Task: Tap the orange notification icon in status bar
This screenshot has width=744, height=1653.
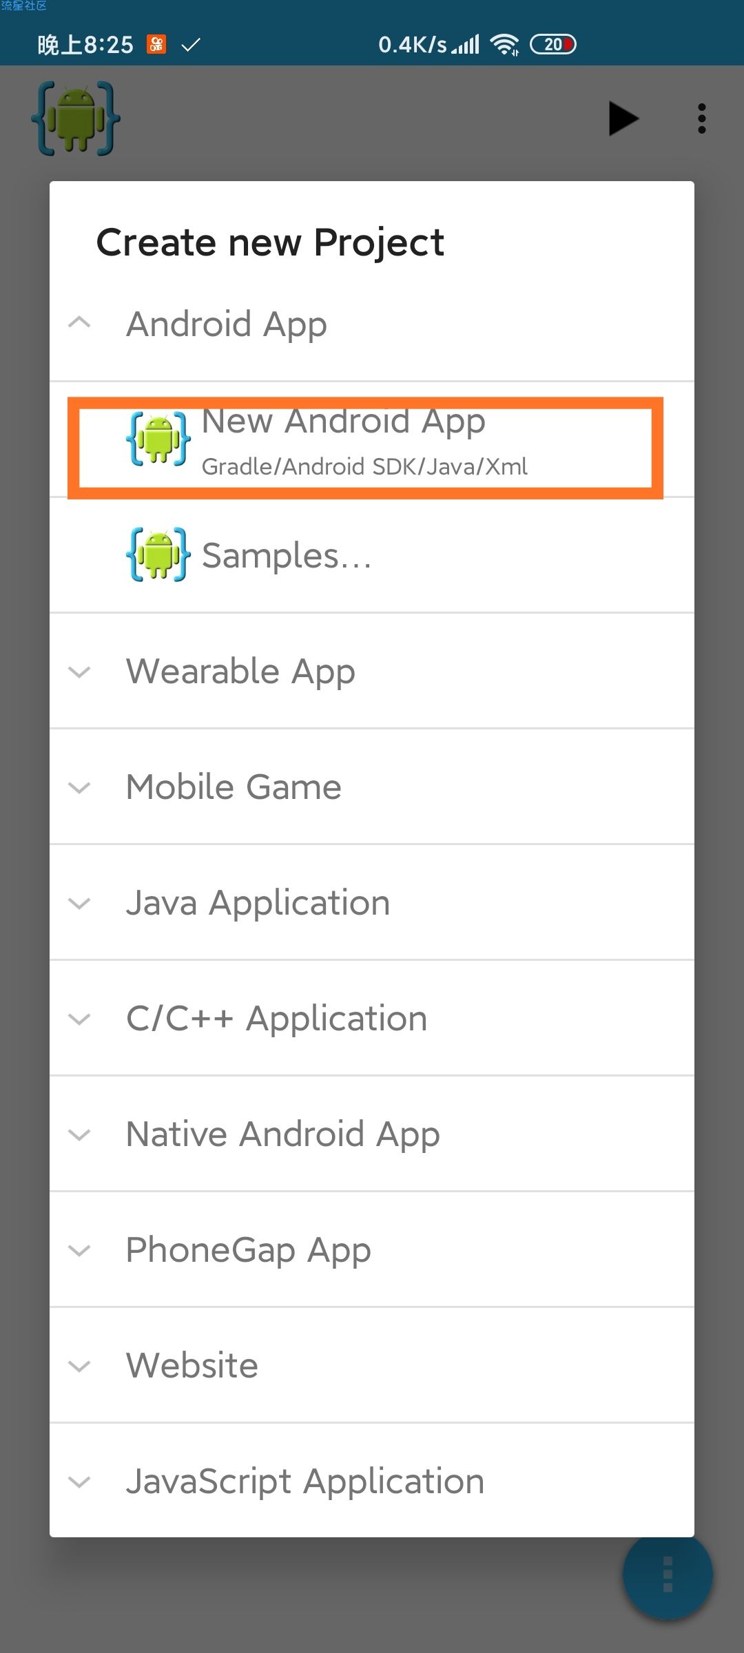Action: click(156, 45)
